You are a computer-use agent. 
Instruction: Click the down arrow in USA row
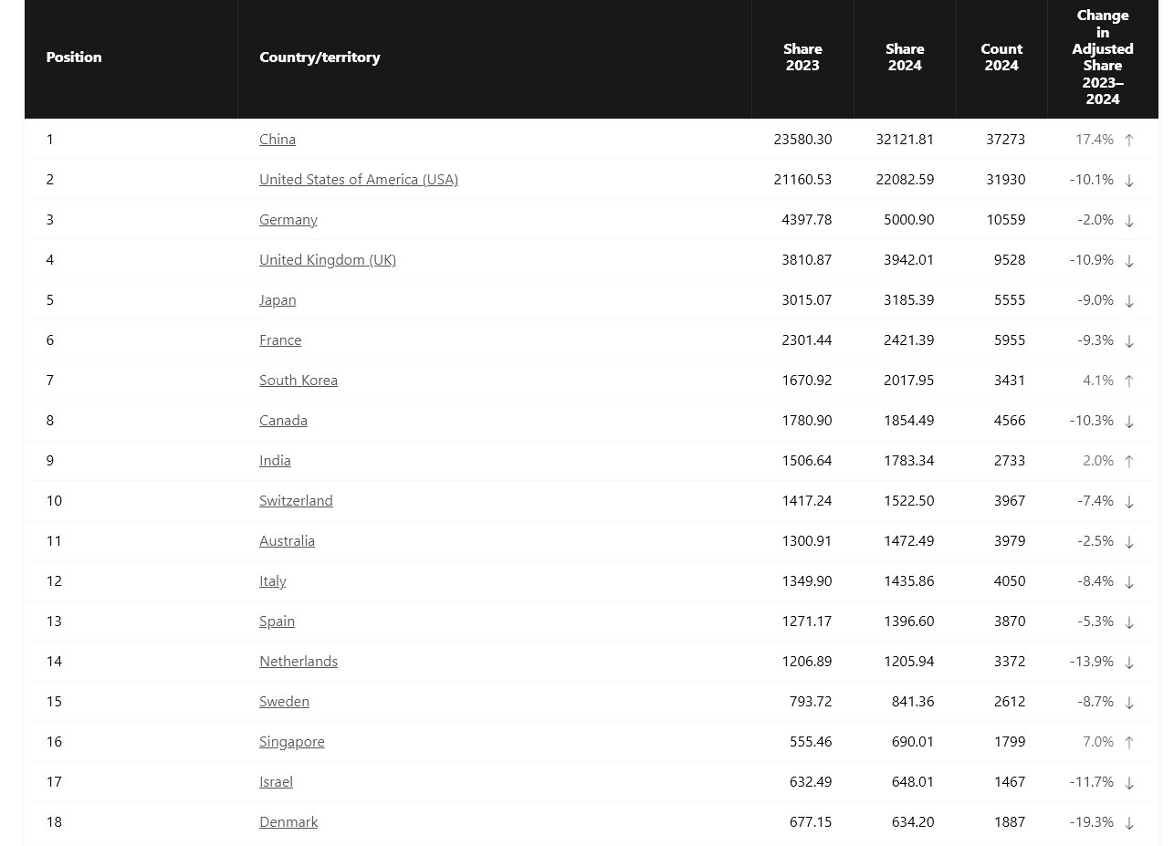(x=1129, y=181)
